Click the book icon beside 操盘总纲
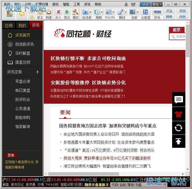The height and width of the screenshot is (189, 192). [x=10, y=62]
